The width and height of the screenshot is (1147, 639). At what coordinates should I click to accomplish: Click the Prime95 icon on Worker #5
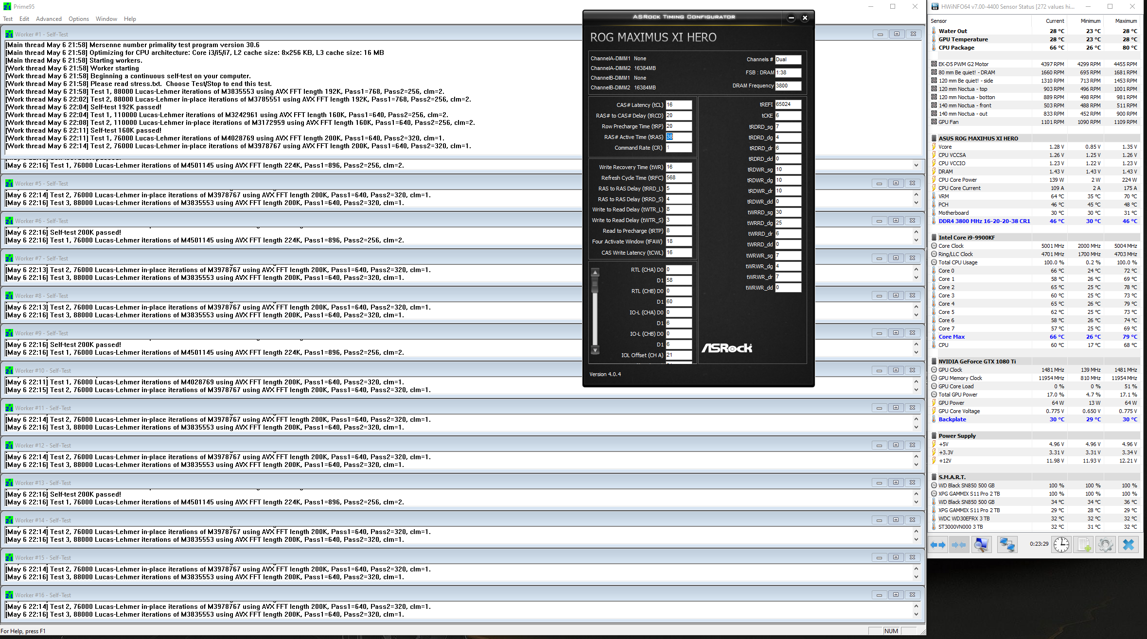[x=9, y=183]
